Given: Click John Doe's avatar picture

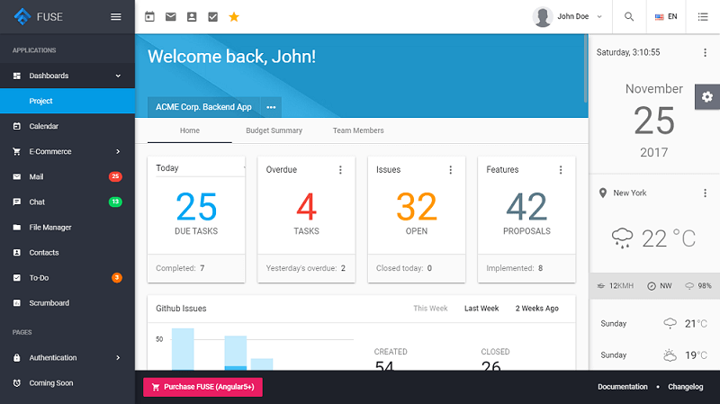Looking at the screenshot, I should [x=543, y=17].
